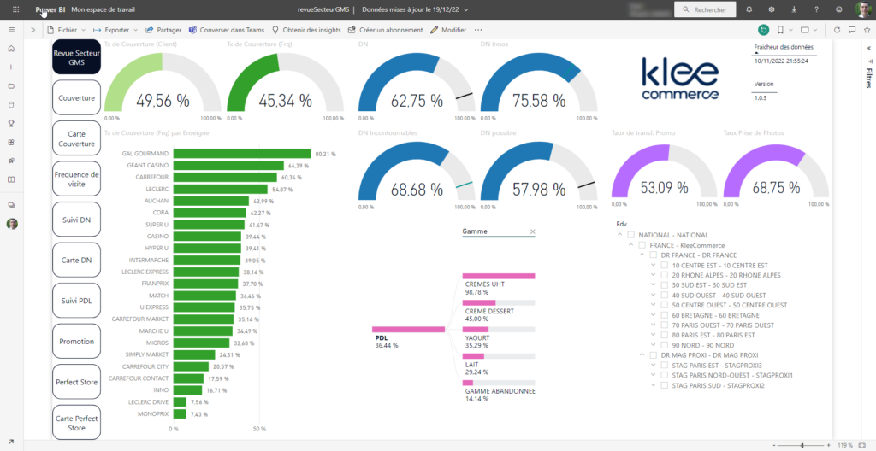Screen dimensions: 876x451
Task: Open Apps grid icon in sidebar
Action: 11,142
